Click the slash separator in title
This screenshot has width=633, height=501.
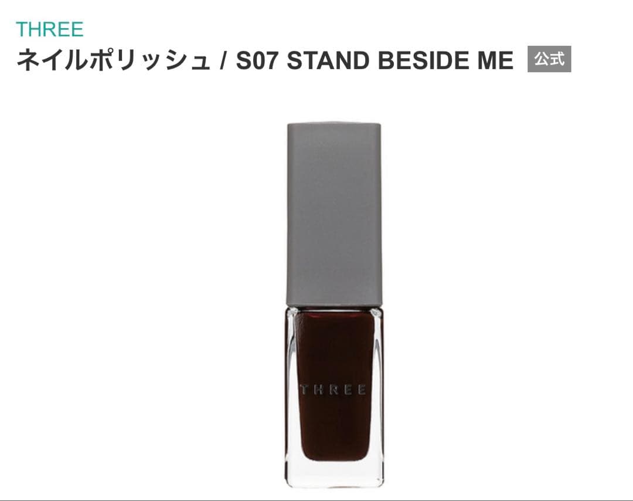point(223,60)
